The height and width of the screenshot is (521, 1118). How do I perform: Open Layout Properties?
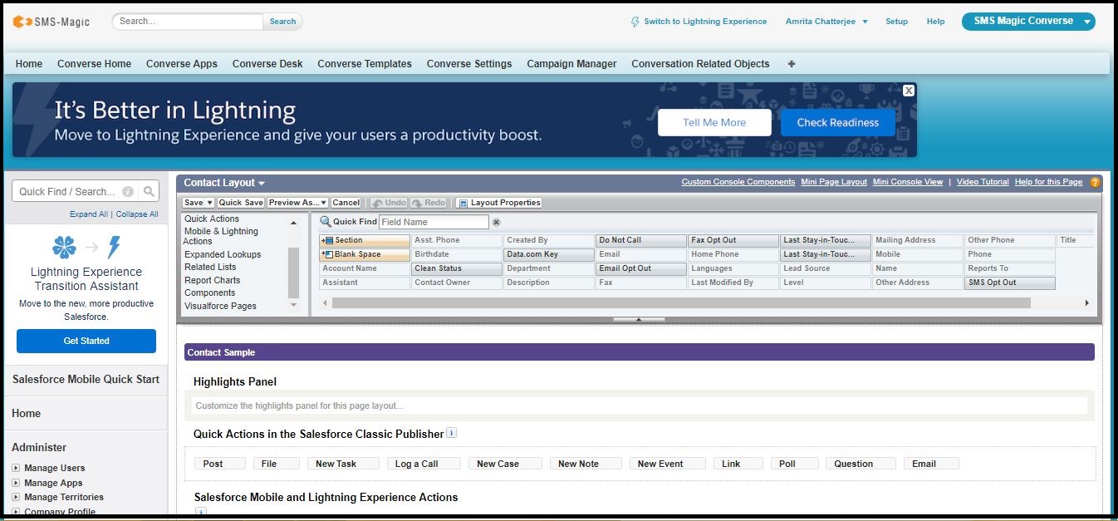pyautogui.click(x=499, y=203)
